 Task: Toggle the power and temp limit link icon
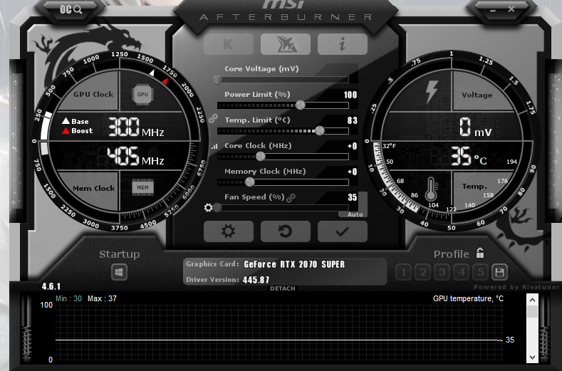(213, 119)
